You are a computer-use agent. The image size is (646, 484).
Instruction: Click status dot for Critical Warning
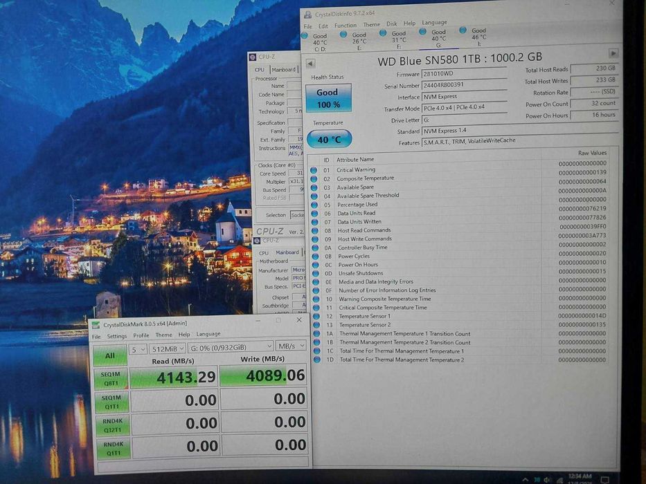point(314,170)
